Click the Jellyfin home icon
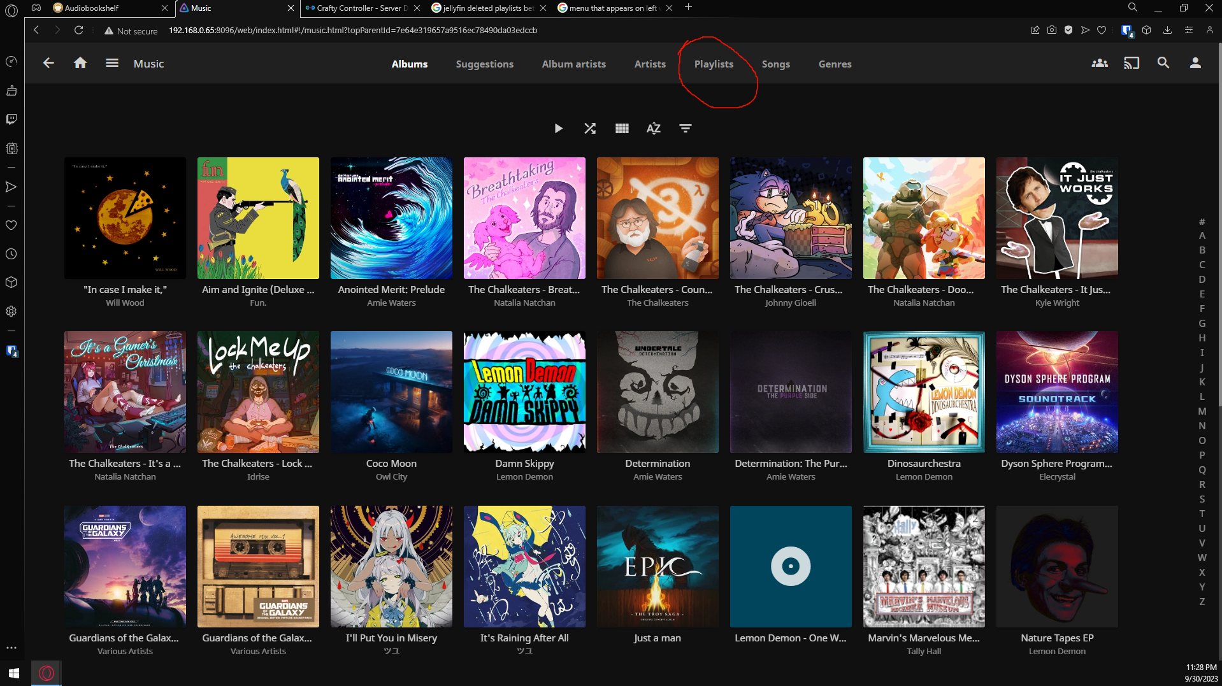This screenshot has width=1222, height=686. 80,63
